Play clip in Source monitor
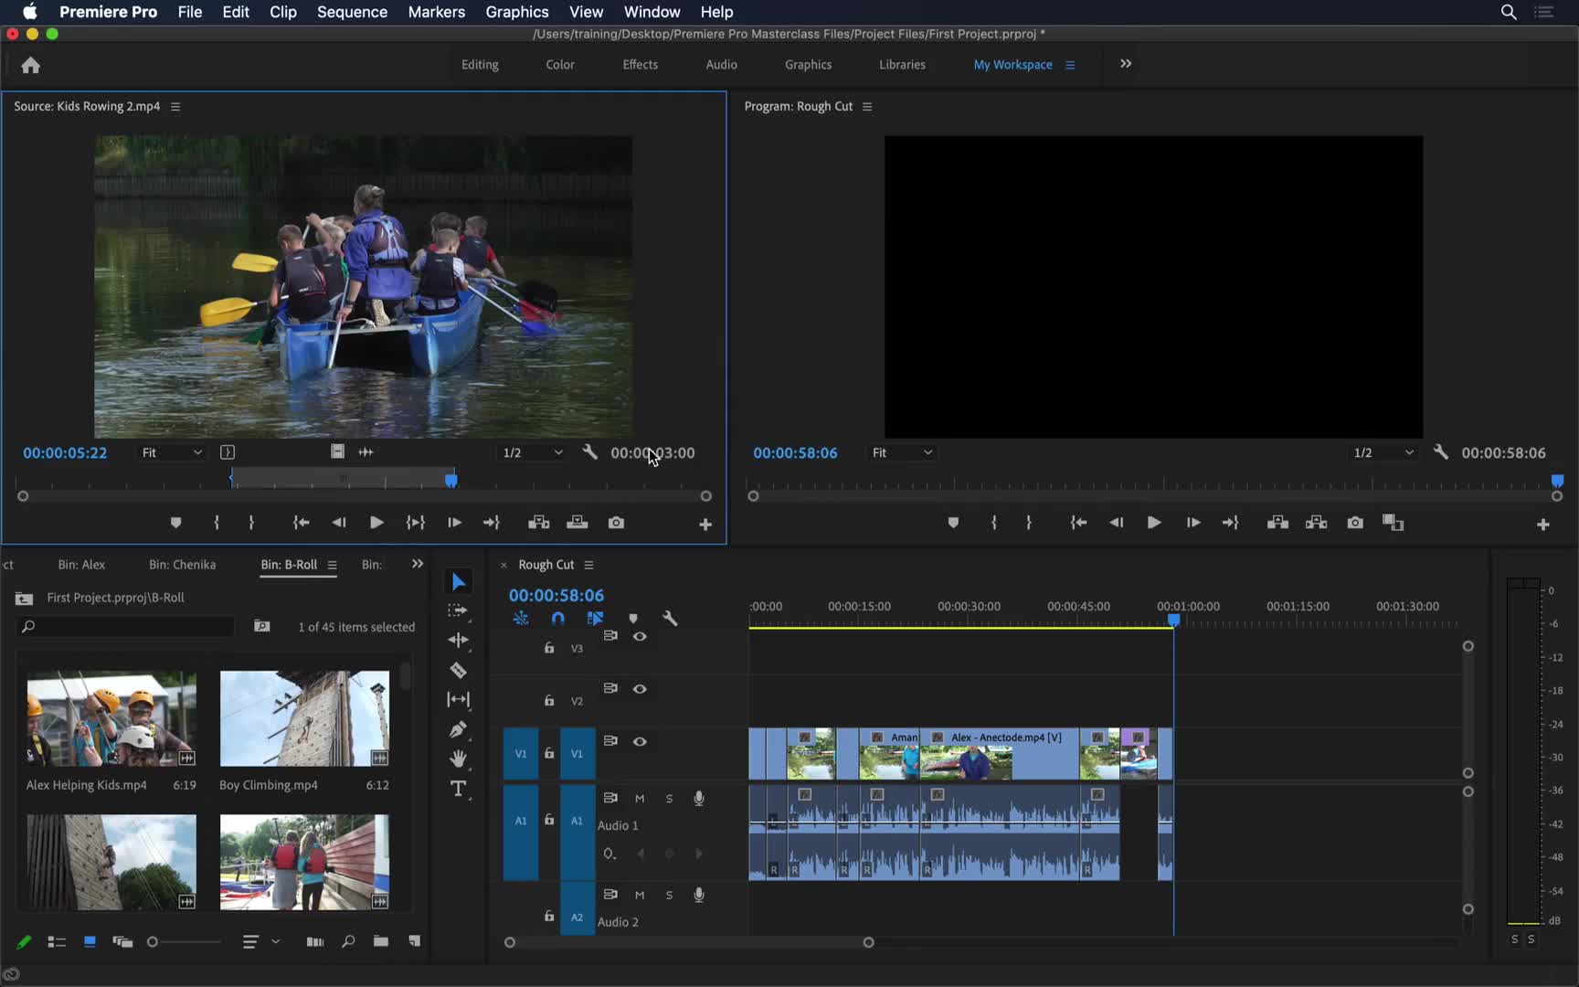The width and height of the screenshot is (1579, 987). pyautogui.click(x=376, y=523)
